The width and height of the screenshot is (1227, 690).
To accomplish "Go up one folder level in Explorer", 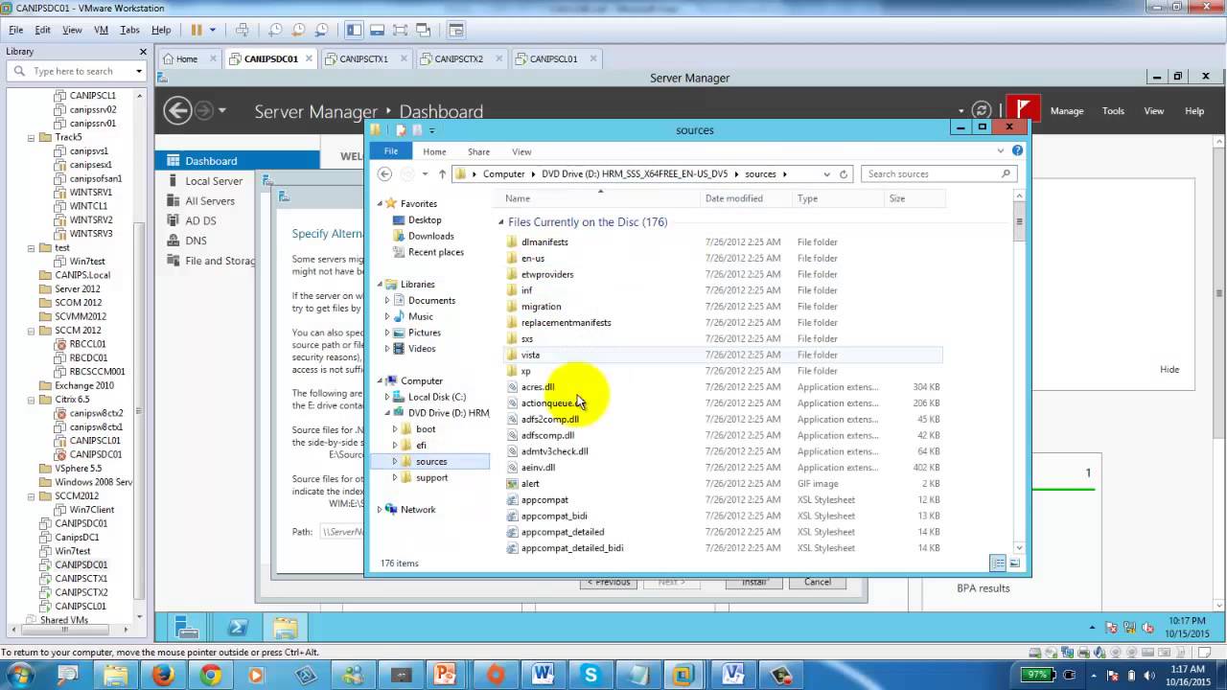I will [442, 174].
